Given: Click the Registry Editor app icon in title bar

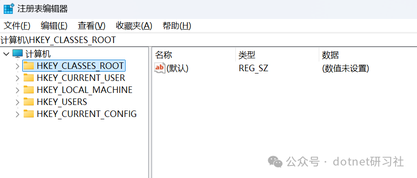Looking at the screenshot, I should [9, 8].
